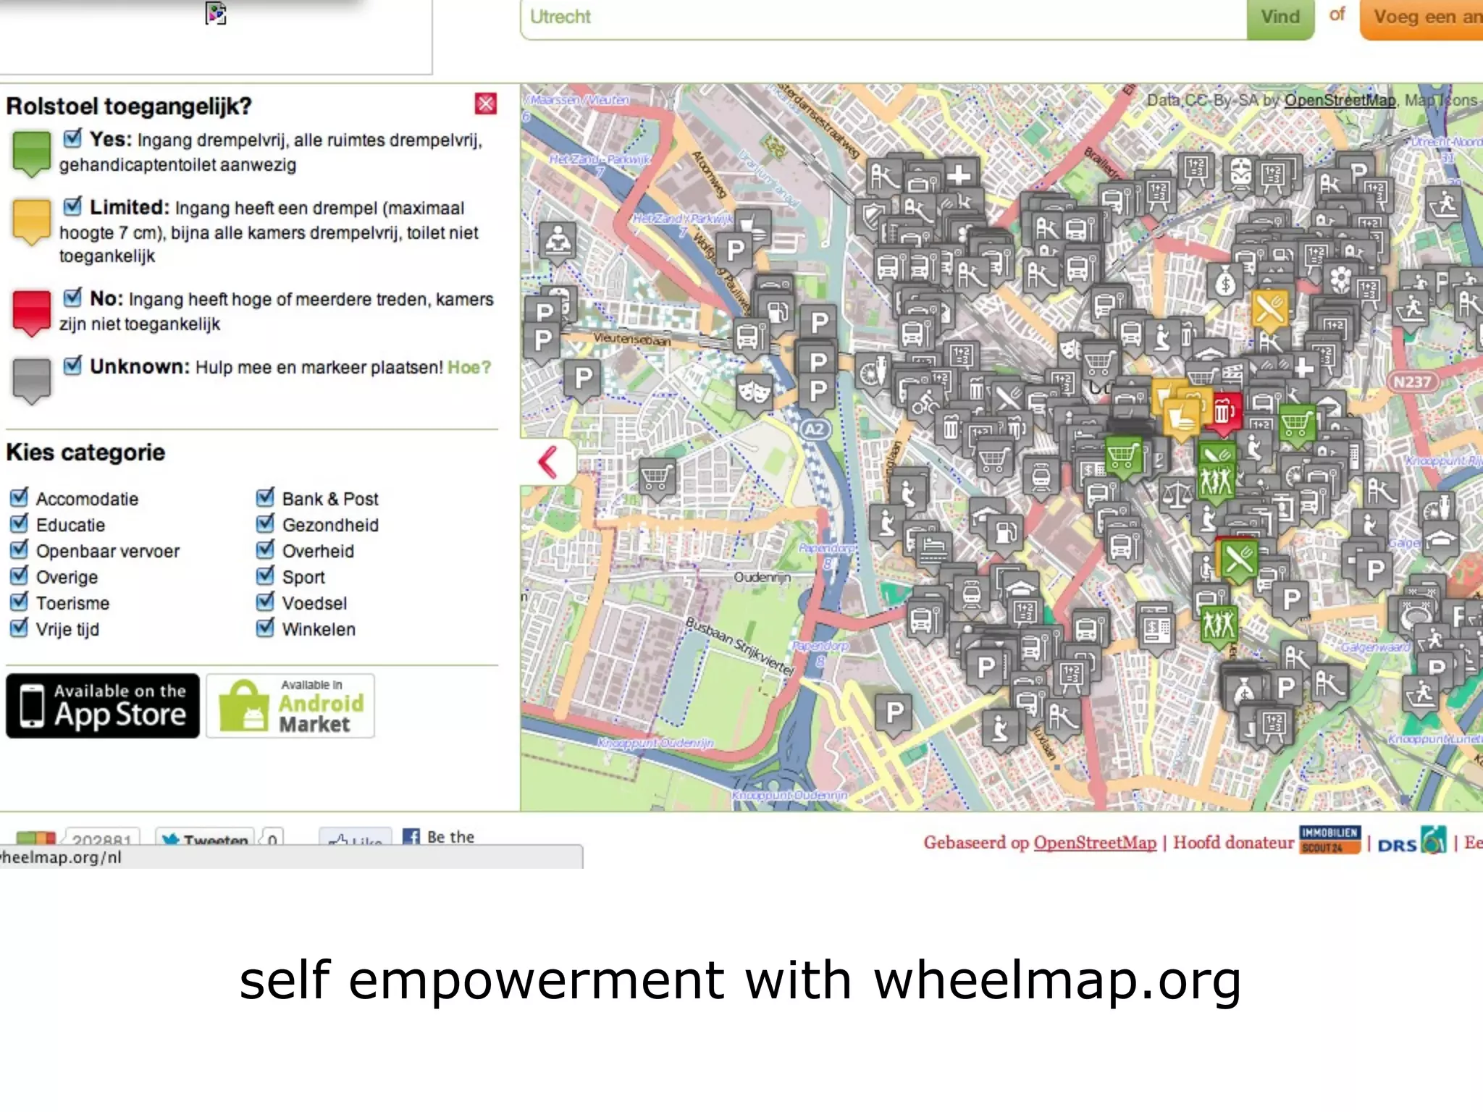Click the yellow restaurant marker on the map

[x=1270, y=308]
